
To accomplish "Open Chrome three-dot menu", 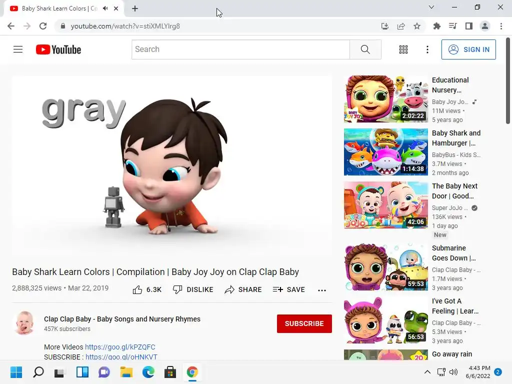I will [x=501, y=26].
